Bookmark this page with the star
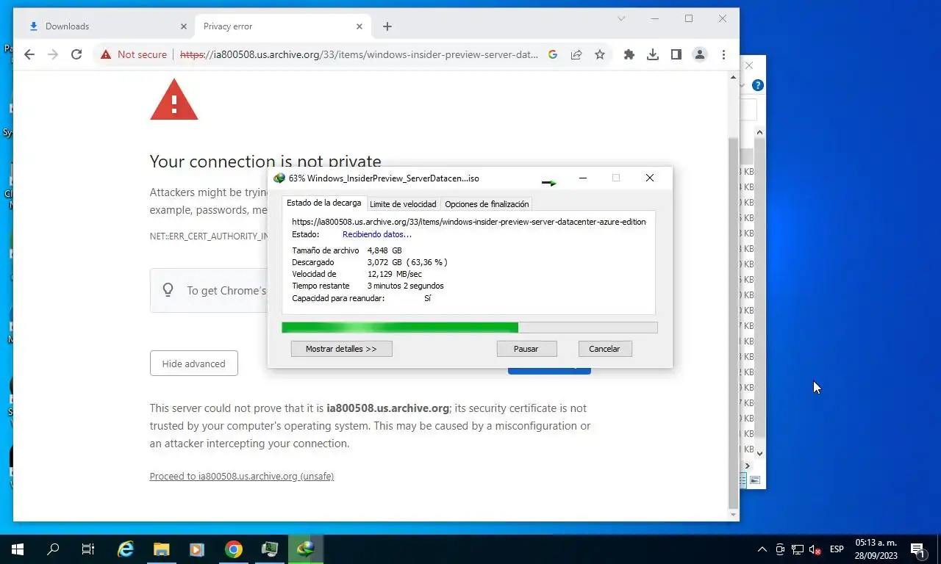The image size is (941, 564). point(600,54)
